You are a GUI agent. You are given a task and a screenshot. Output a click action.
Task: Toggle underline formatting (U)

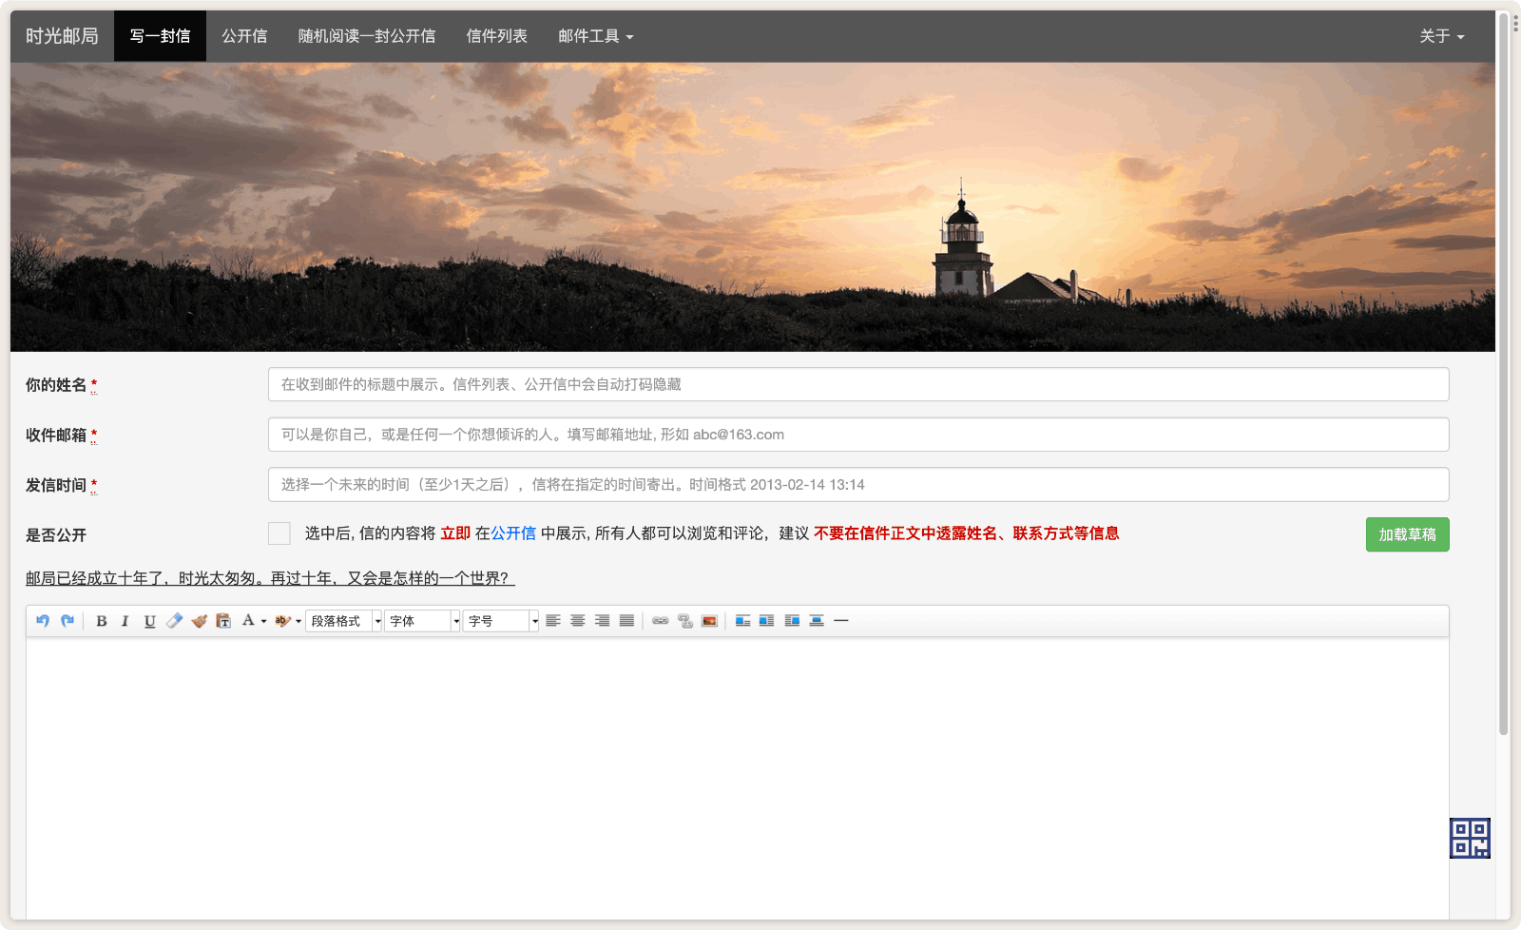tap(149, 621)
